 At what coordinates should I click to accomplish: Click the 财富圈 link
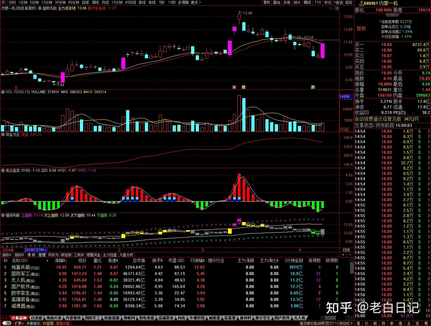tap(48, 323)
